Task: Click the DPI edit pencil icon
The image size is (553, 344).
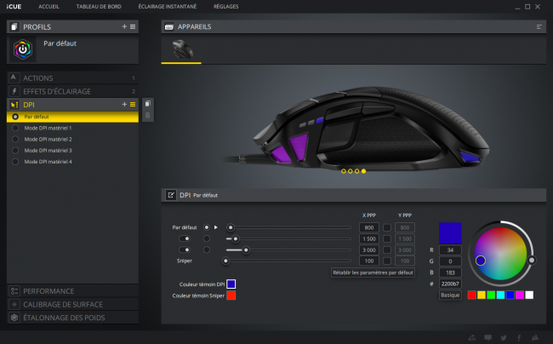Action: pos(171,195)
